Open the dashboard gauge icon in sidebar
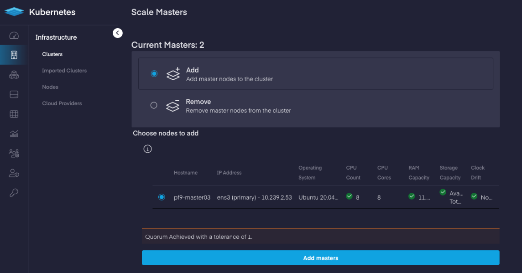Image resolution: width=522 pixels, height=273 pixels. click(14, 36)
